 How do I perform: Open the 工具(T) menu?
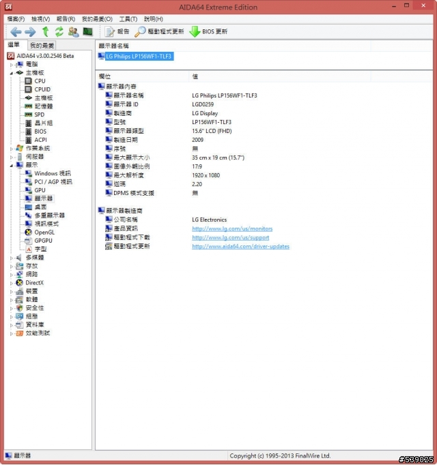[x=128, y=19]
